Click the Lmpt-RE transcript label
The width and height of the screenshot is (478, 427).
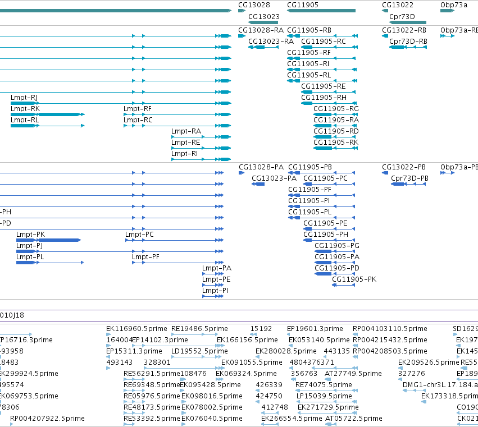click(x=186, y=143)
